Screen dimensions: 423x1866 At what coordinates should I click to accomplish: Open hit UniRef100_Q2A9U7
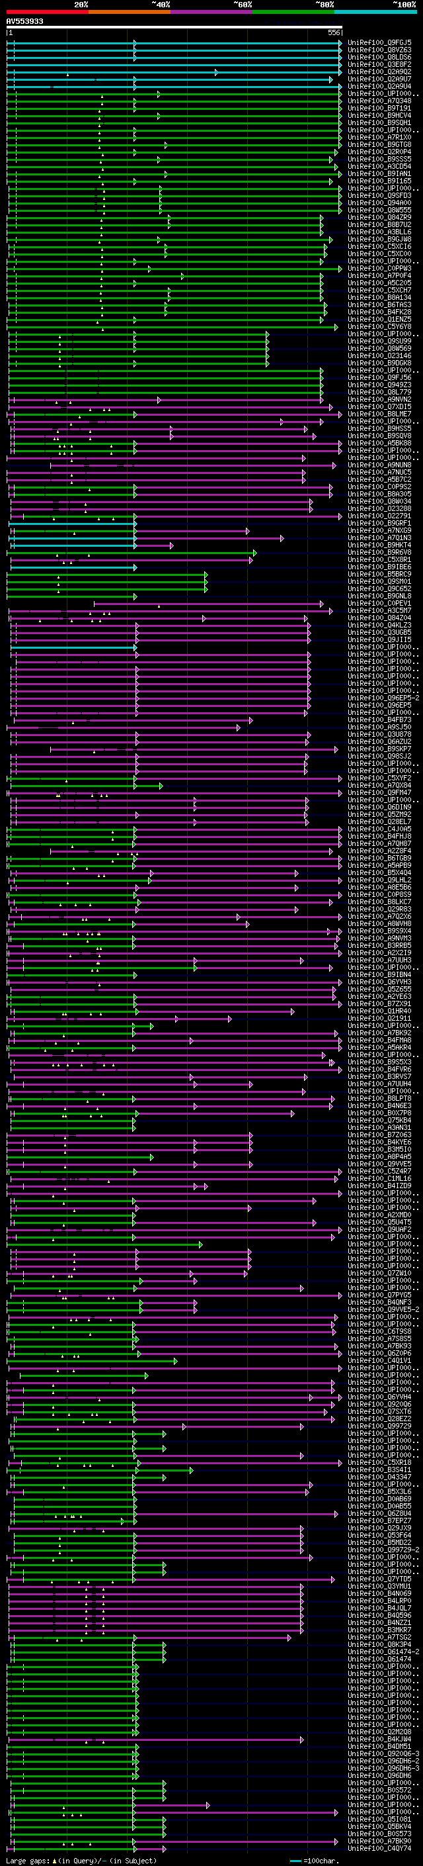click(379, 79)
